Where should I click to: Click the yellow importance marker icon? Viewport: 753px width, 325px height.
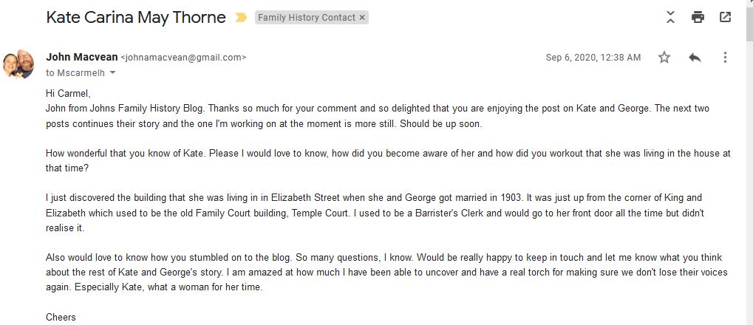tap(241, 18)
